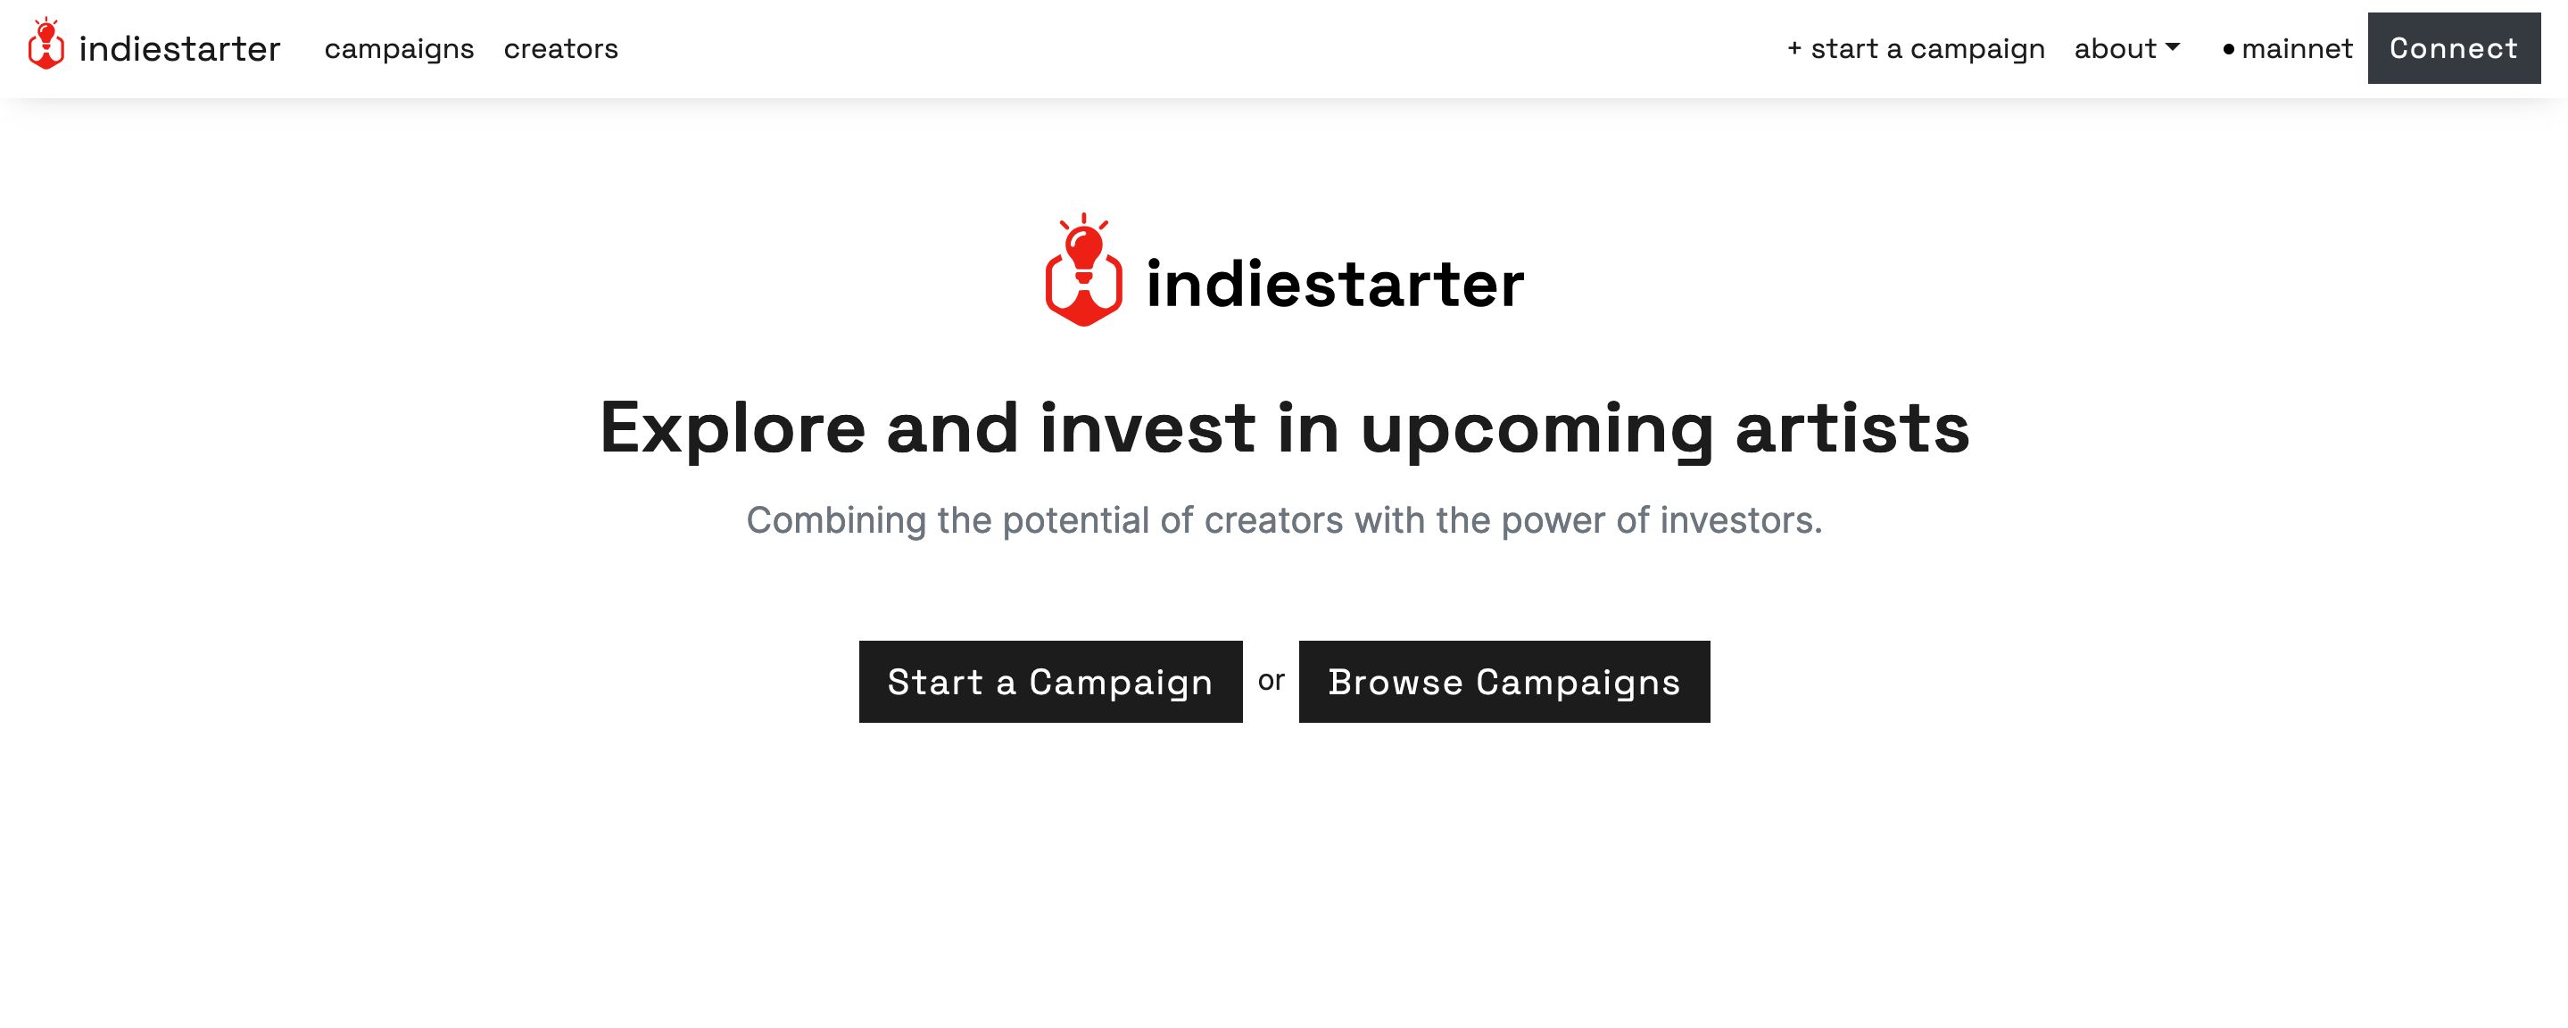
Task: Open the campaigns menu item
Action: [x=398, y=47]
